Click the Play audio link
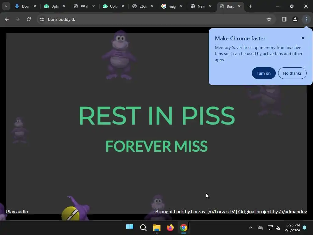Viewport: 313px width, 235px height. click(17, 212)
